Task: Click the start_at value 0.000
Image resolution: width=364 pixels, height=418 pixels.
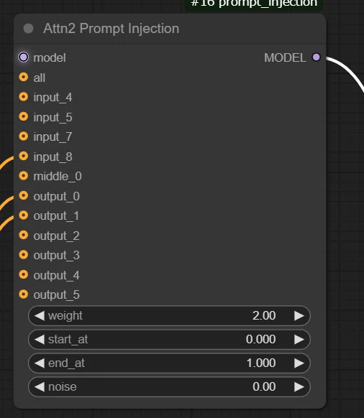Action: click(x=260, y=340)
